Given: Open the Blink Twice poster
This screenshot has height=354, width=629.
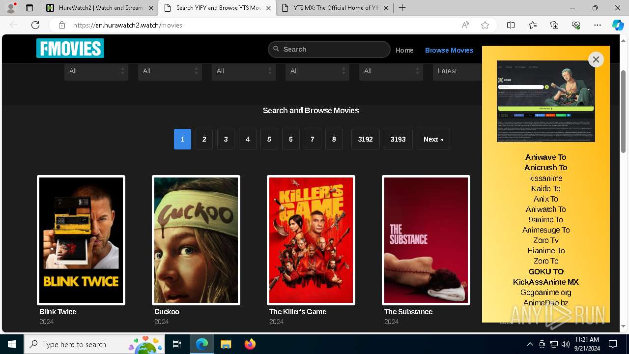Looking at the screenshot, I should click(x=81, y=240).
